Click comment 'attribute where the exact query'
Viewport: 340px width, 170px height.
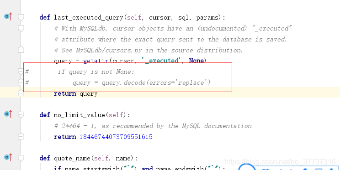pyautogui.click(x=170, y=39)
